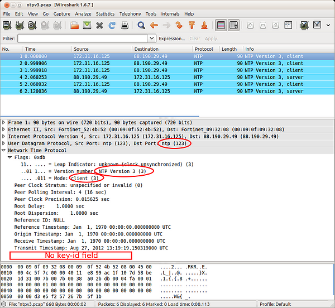Close the current capture file
The width and height of the screenshot is (335, 308).
(99, 26)
